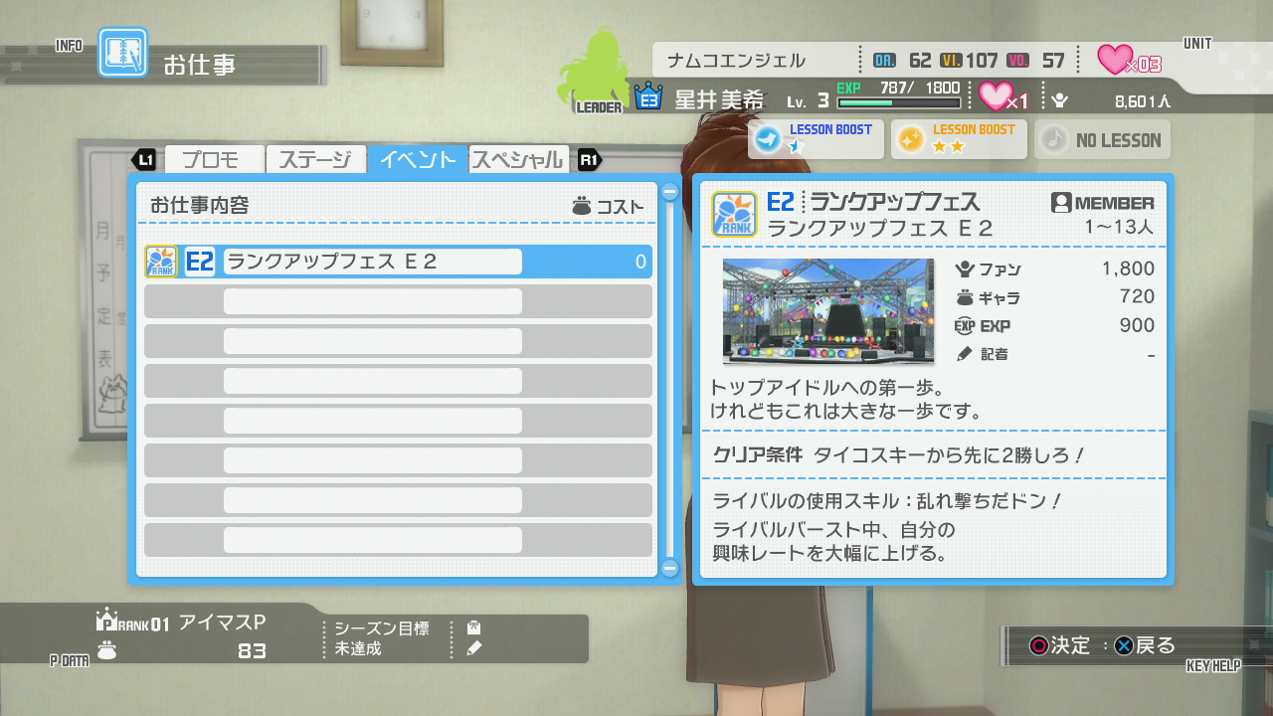This screenshot has height=716, width=1273.
Task: Go to the スペシャル tab
Action: (x=518, y=160)
